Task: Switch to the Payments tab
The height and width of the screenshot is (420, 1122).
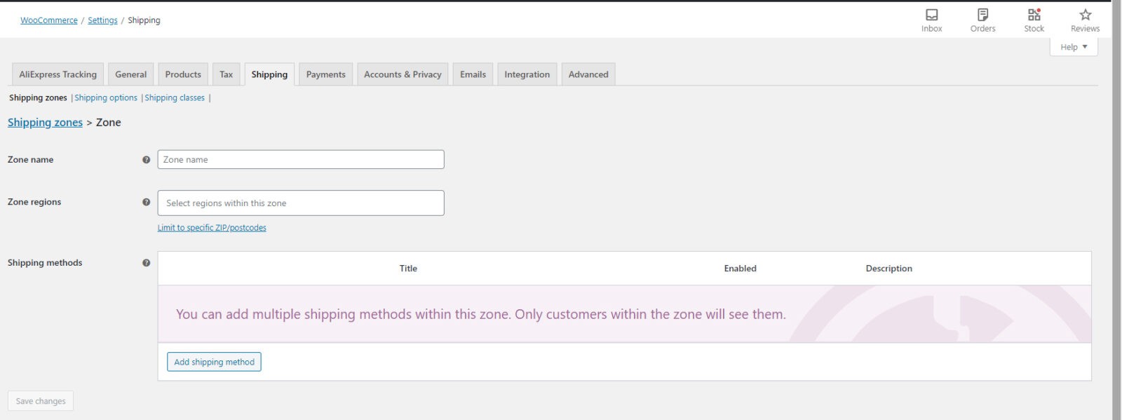Action: pos(326,74)
